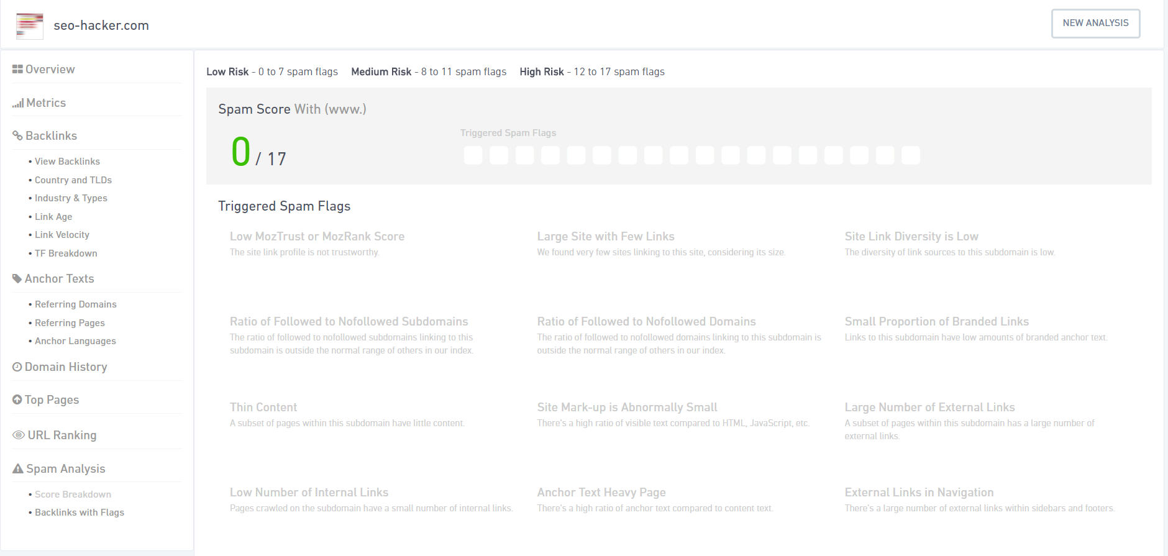
Task: Click the Top Pages arrow icon
Action: (17, 400)
